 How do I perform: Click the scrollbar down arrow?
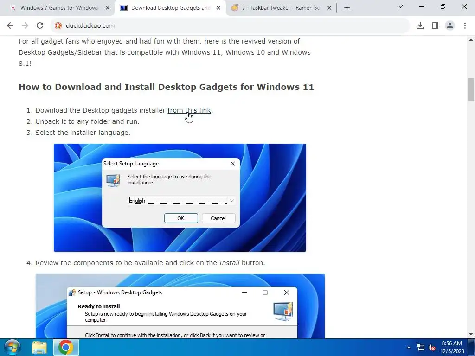[x=471, y=334]
